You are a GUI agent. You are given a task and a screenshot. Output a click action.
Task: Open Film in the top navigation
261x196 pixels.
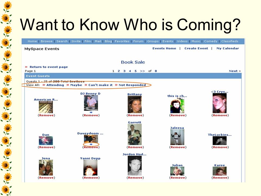pos(88,41)
